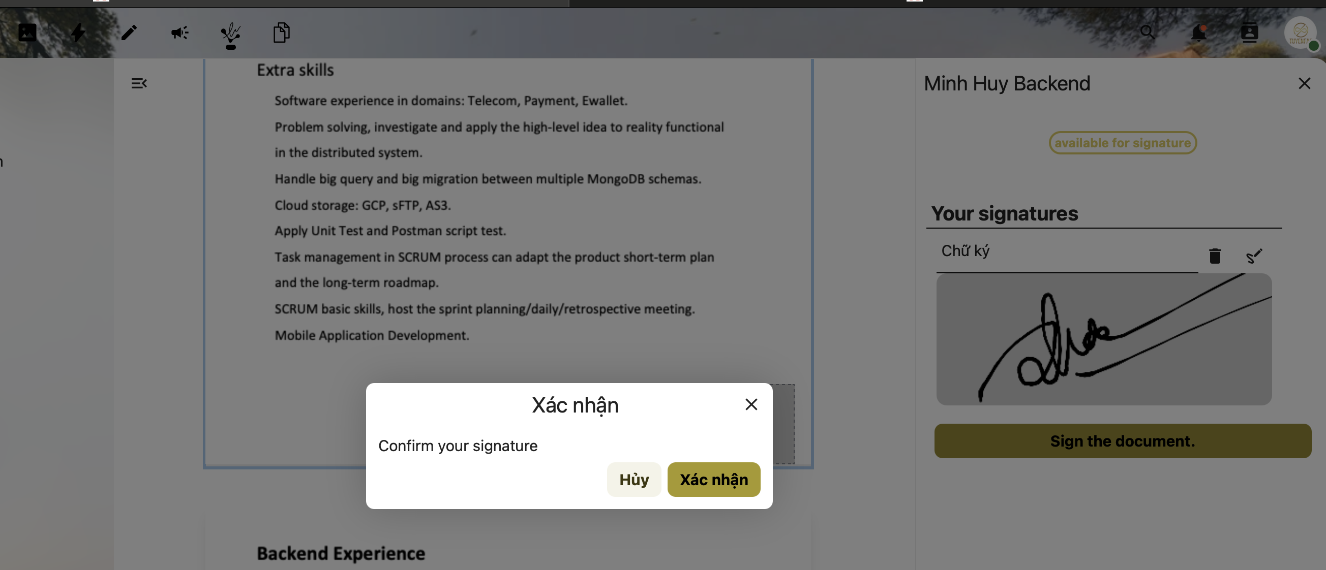Cancel using the Hủy button
This screenshot has width=1326, height=570.
[x=634, y=480]
